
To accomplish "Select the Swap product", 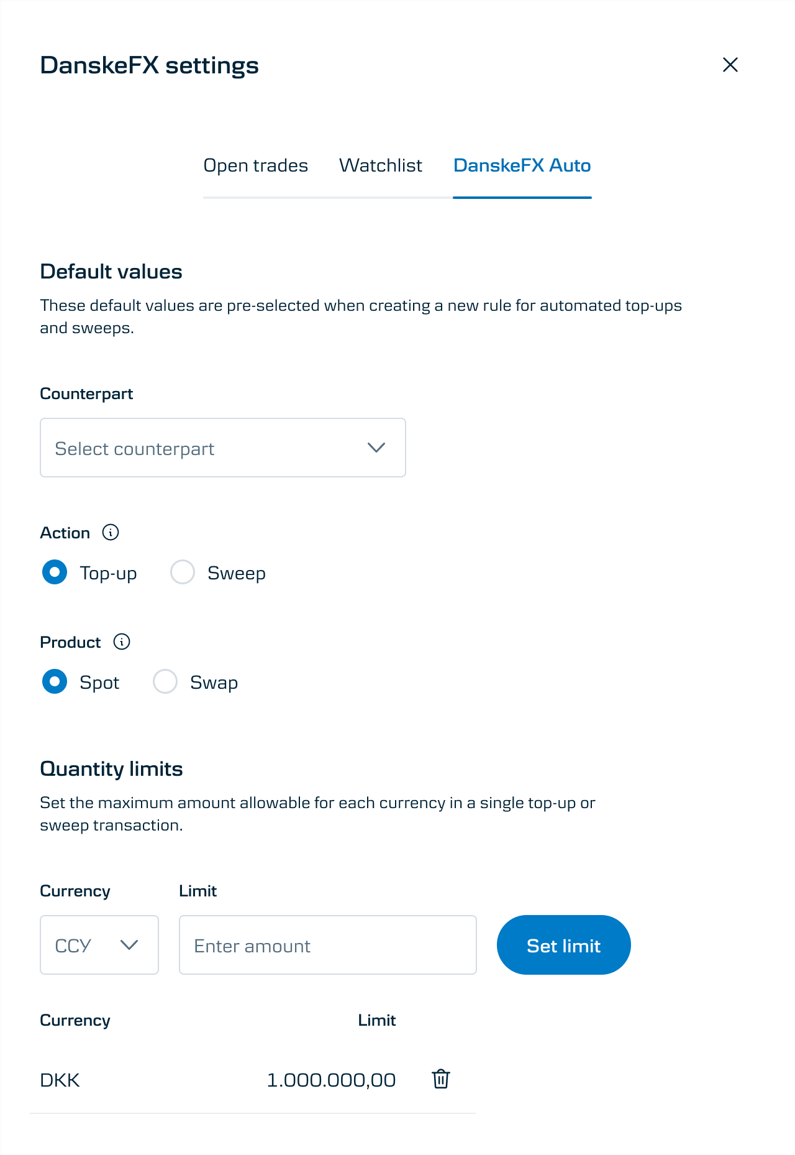I will [x=165, y=682].
